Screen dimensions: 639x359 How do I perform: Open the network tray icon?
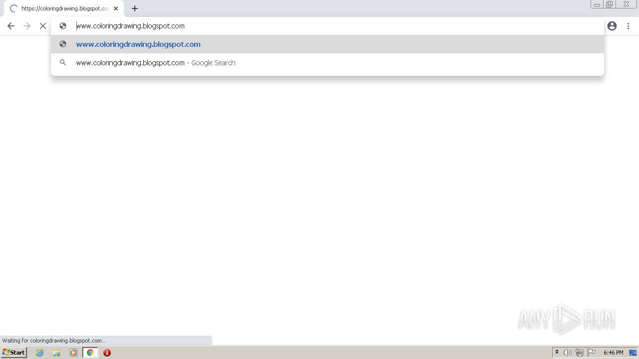coord(580,353)
